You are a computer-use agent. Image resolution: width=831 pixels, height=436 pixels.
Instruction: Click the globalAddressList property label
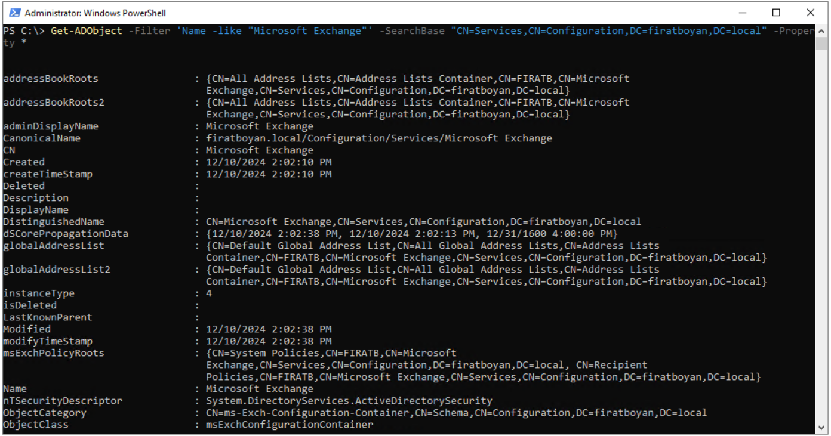[54, 246]
